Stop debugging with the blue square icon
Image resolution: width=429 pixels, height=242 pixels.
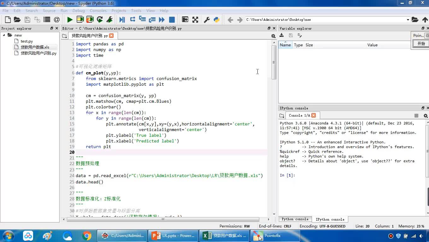tap(172, 20)
